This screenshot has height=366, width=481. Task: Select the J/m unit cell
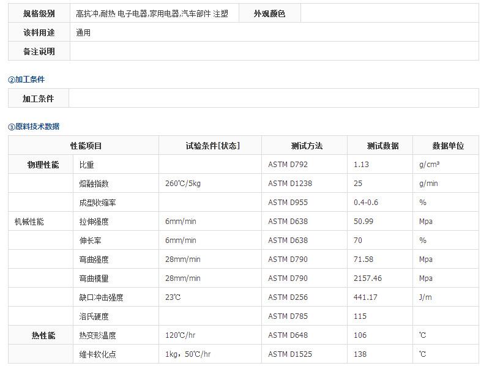click(x=446, y=297)
